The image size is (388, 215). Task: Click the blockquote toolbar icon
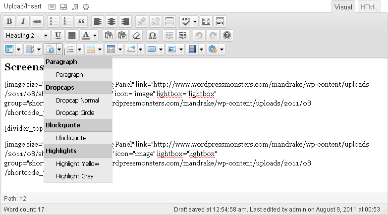click(x=81, y=21)
